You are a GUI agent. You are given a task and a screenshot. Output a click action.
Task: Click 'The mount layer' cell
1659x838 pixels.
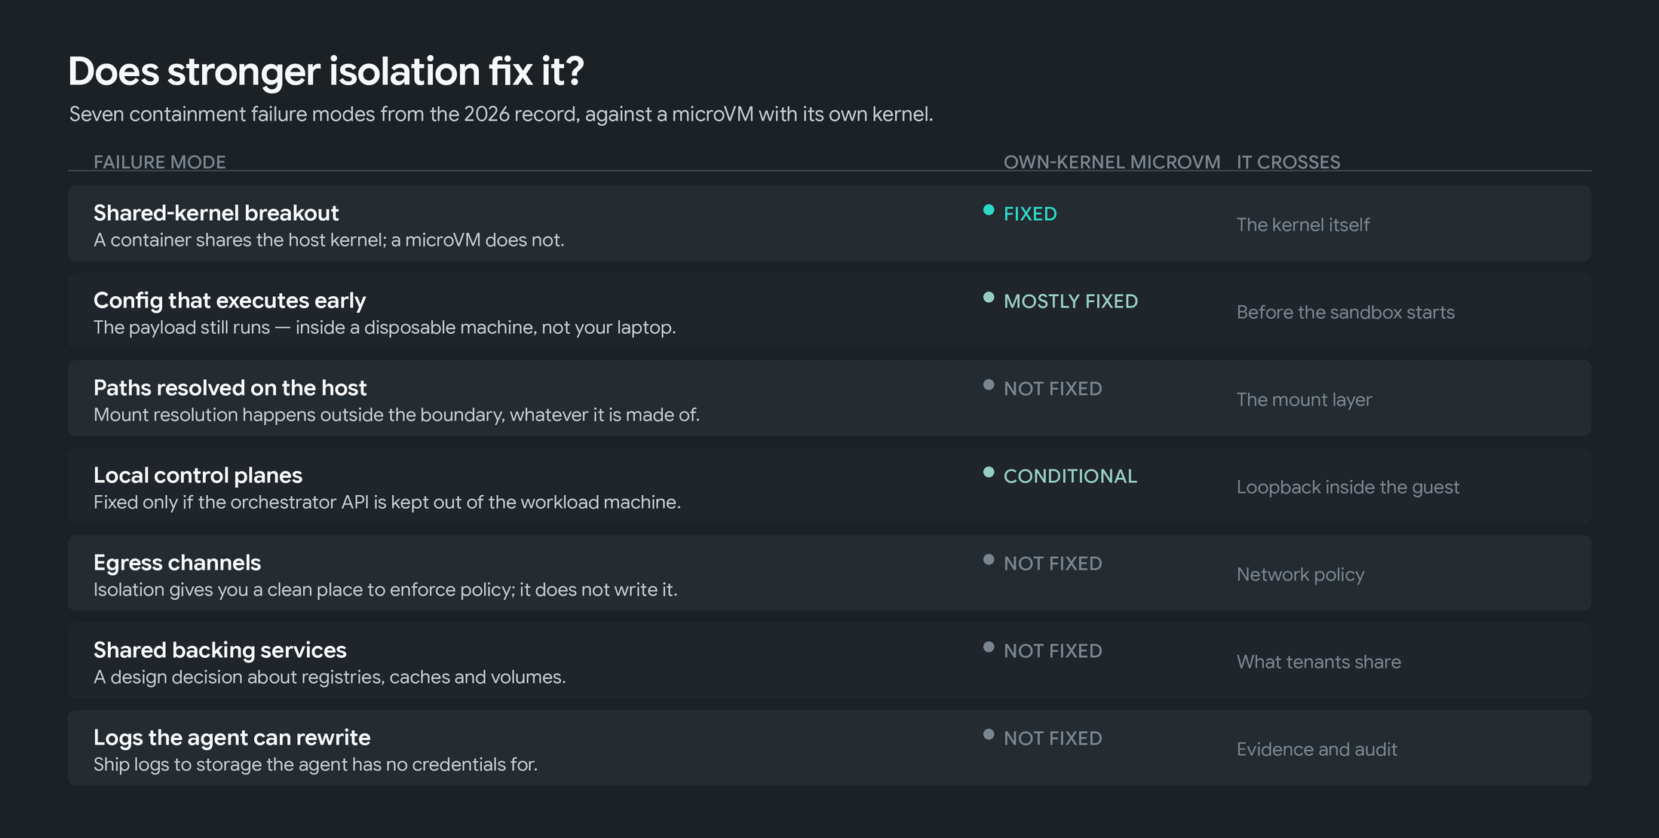(1305, 400)
